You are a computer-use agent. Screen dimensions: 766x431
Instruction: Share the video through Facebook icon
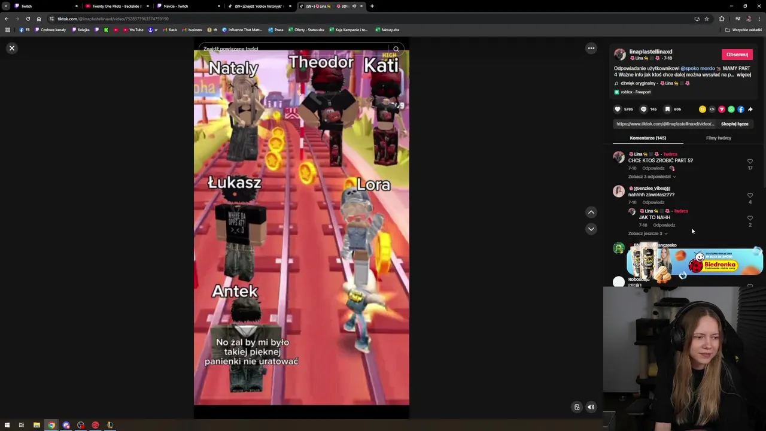click(740, 109)
